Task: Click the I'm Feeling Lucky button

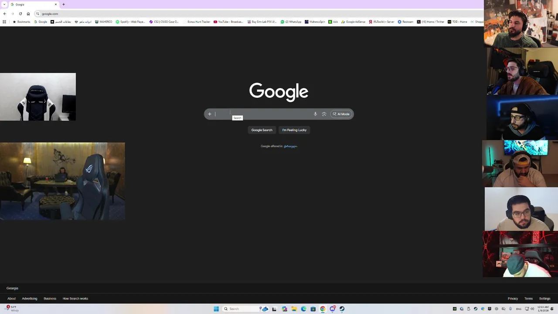Action: point(294,130)
